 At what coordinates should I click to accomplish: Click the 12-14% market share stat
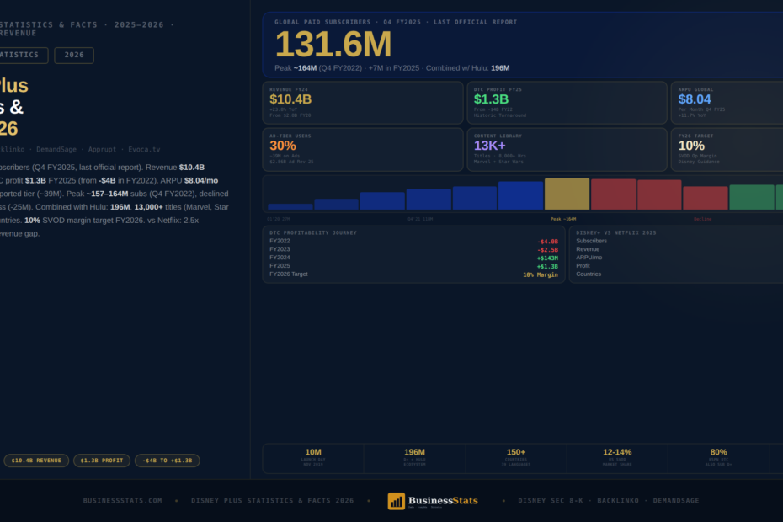click(x=617, y=457)
